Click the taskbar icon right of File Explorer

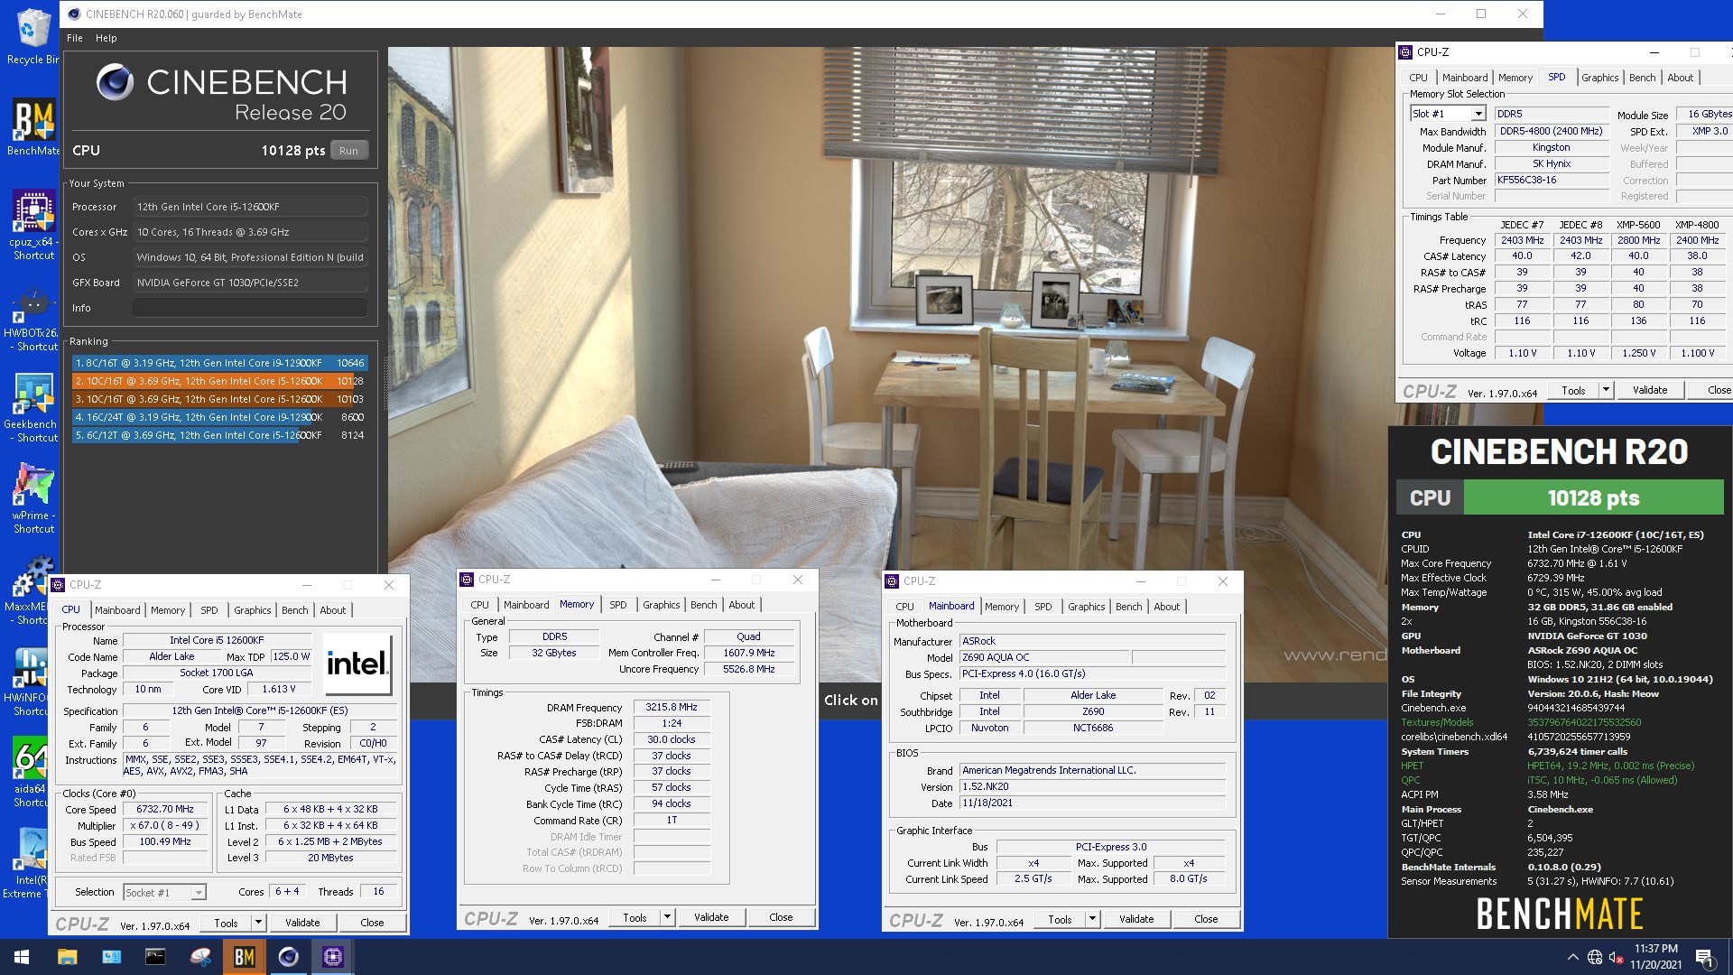pos(111,957)
